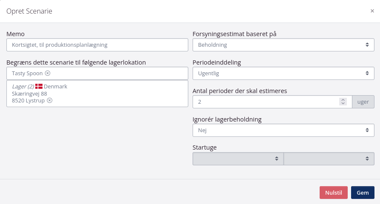The height and width of the screenshot is (204, 380).
Task: Select the Skæringvej 88 address line
Action: tap(29, 93)
